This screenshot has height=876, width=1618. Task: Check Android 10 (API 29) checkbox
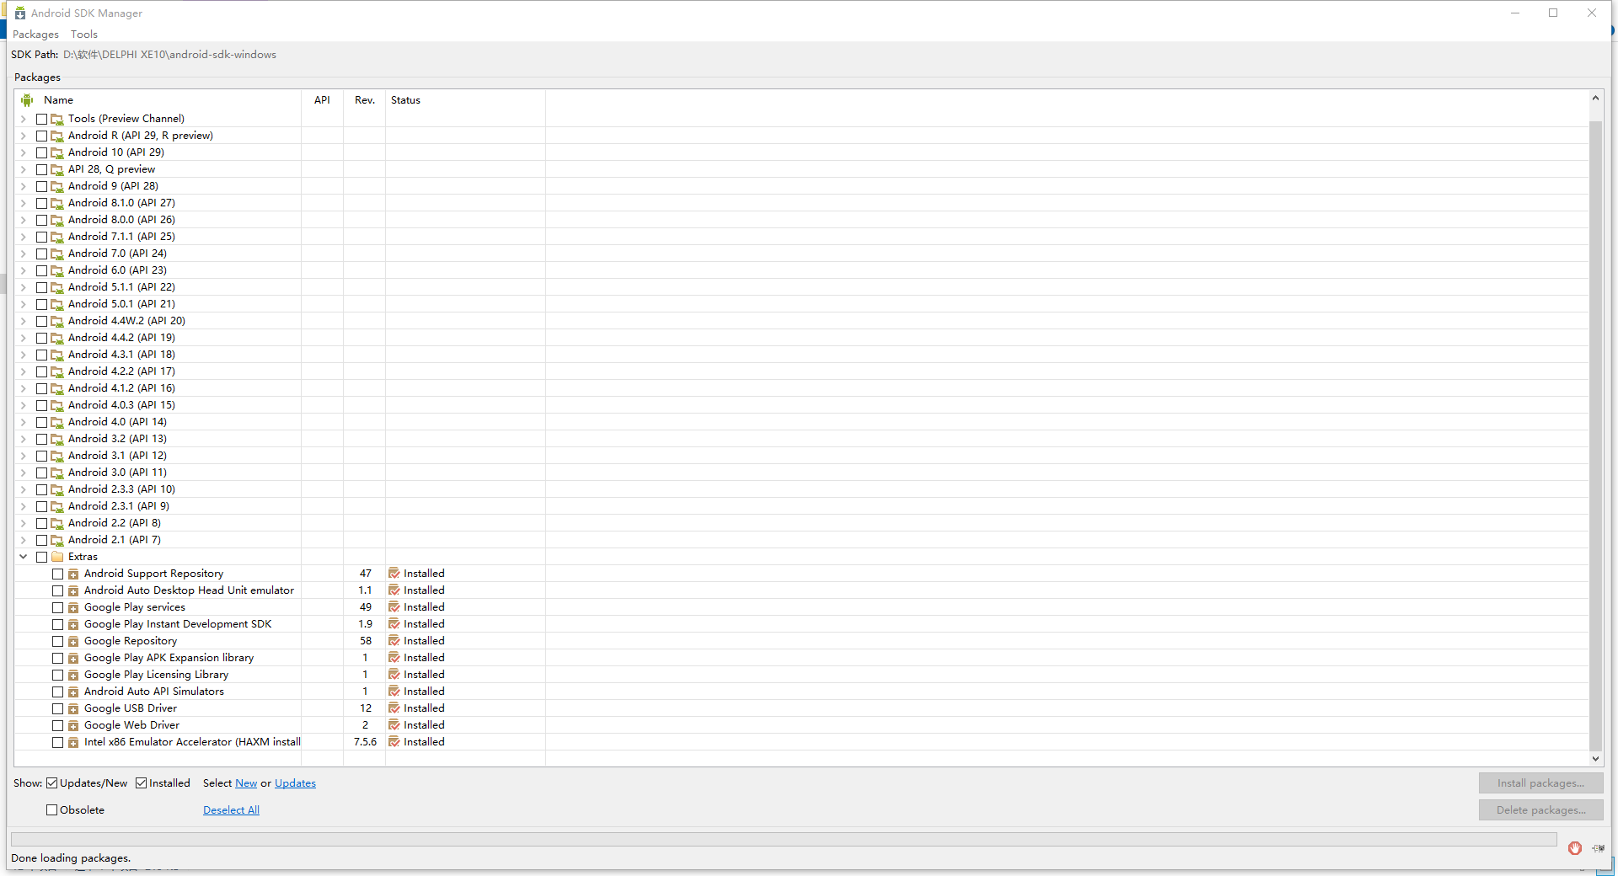coord(41,152)
